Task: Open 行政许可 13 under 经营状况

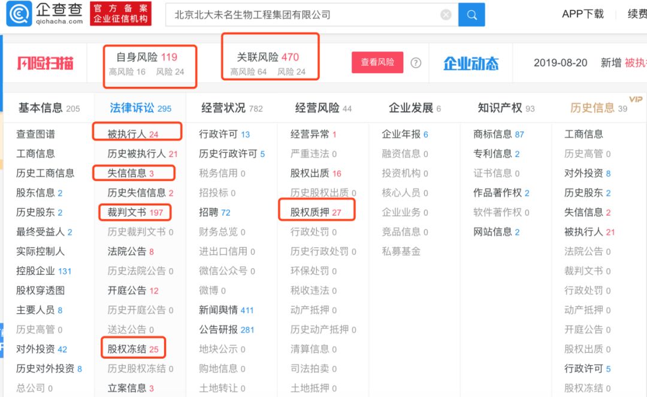Action: pyautogui.click(x=225, y=134)
